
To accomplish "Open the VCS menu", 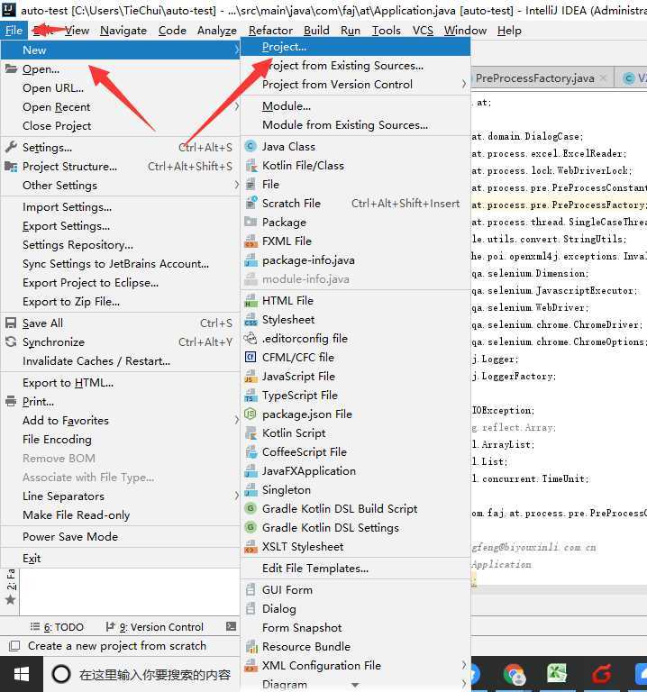I will tap(423, 31).
